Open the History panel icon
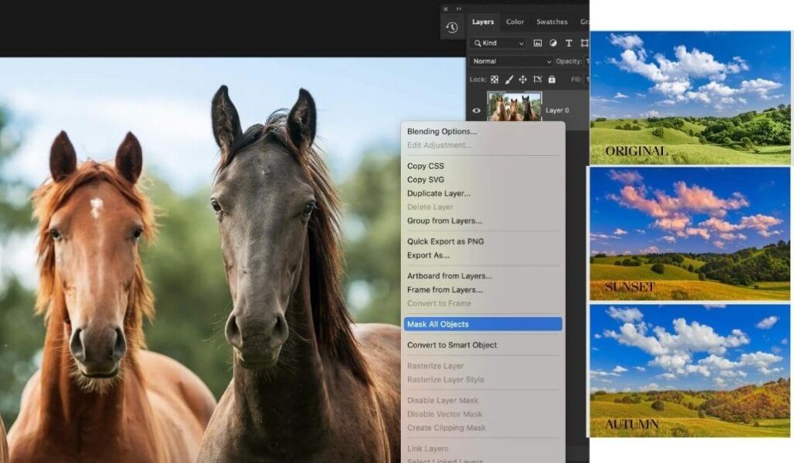Viewport: 794px width, 463px height. click(452, 28)
